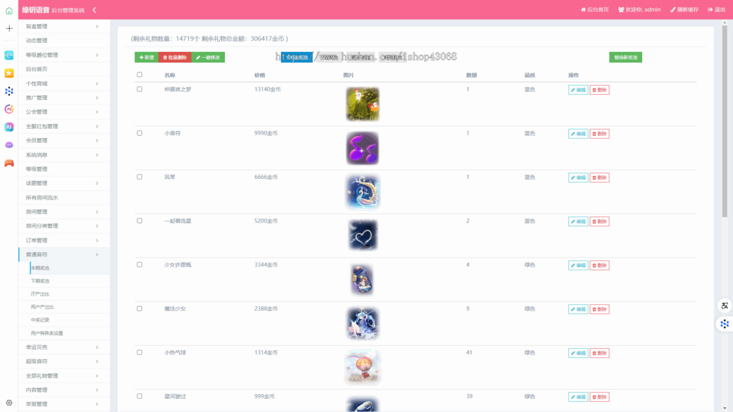Click the 刷新缓存 header link
733x412 pixels.
pos(684,10)
